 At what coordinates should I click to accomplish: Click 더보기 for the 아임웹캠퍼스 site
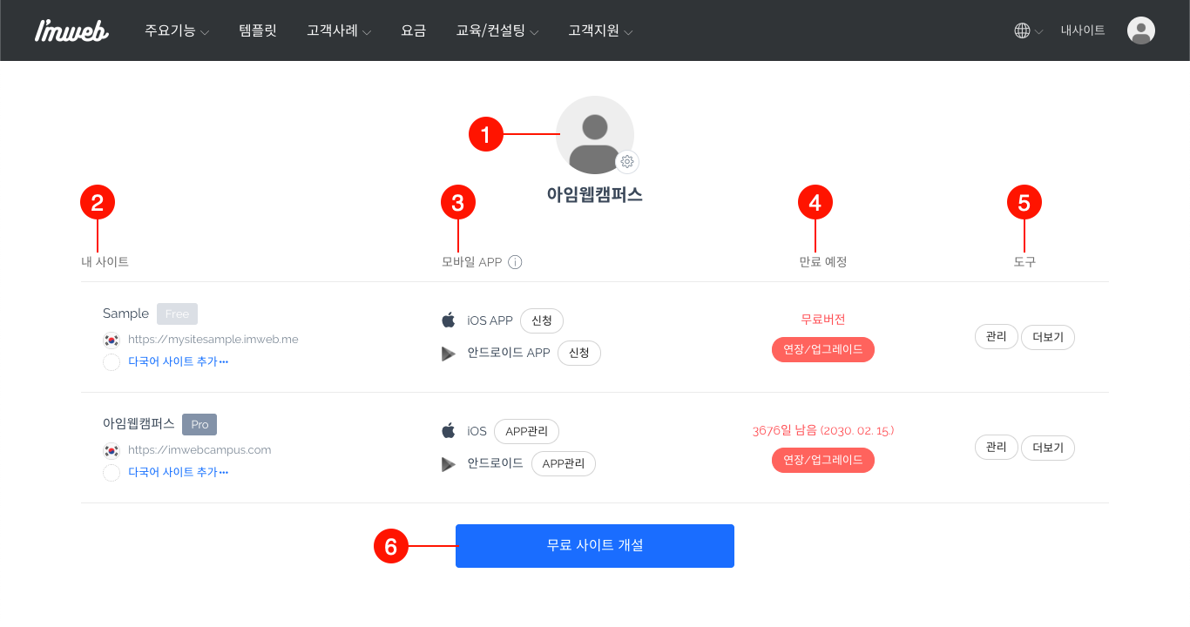coord(1048,448)
